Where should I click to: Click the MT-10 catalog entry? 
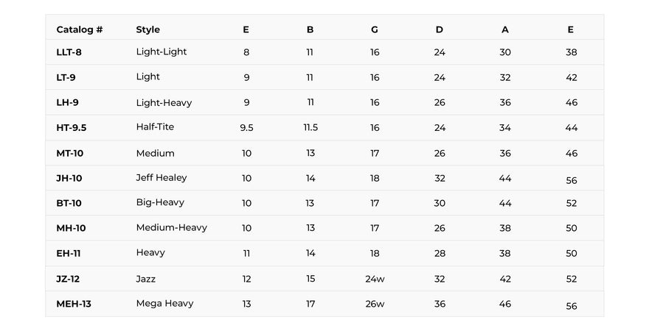pyautogui.click(x=69, y=154)
